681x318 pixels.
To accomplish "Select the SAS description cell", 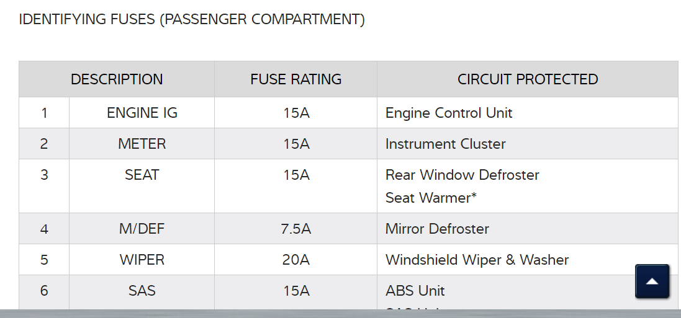I will (x=142, y=291).
